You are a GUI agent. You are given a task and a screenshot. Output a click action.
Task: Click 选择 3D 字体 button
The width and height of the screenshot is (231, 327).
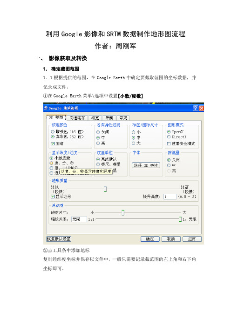146,165
